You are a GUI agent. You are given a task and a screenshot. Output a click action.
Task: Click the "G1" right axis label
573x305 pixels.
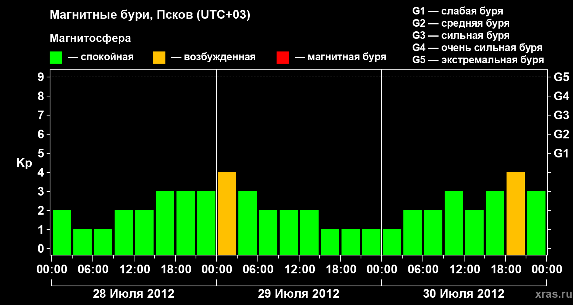point(562,153)
